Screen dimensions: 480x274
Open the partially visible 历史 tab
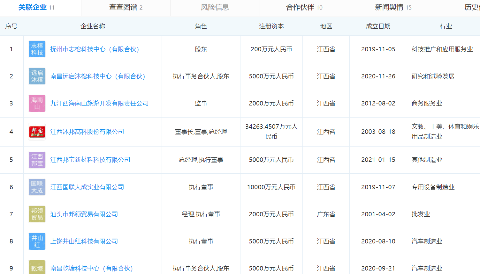[x=472, y=7]
